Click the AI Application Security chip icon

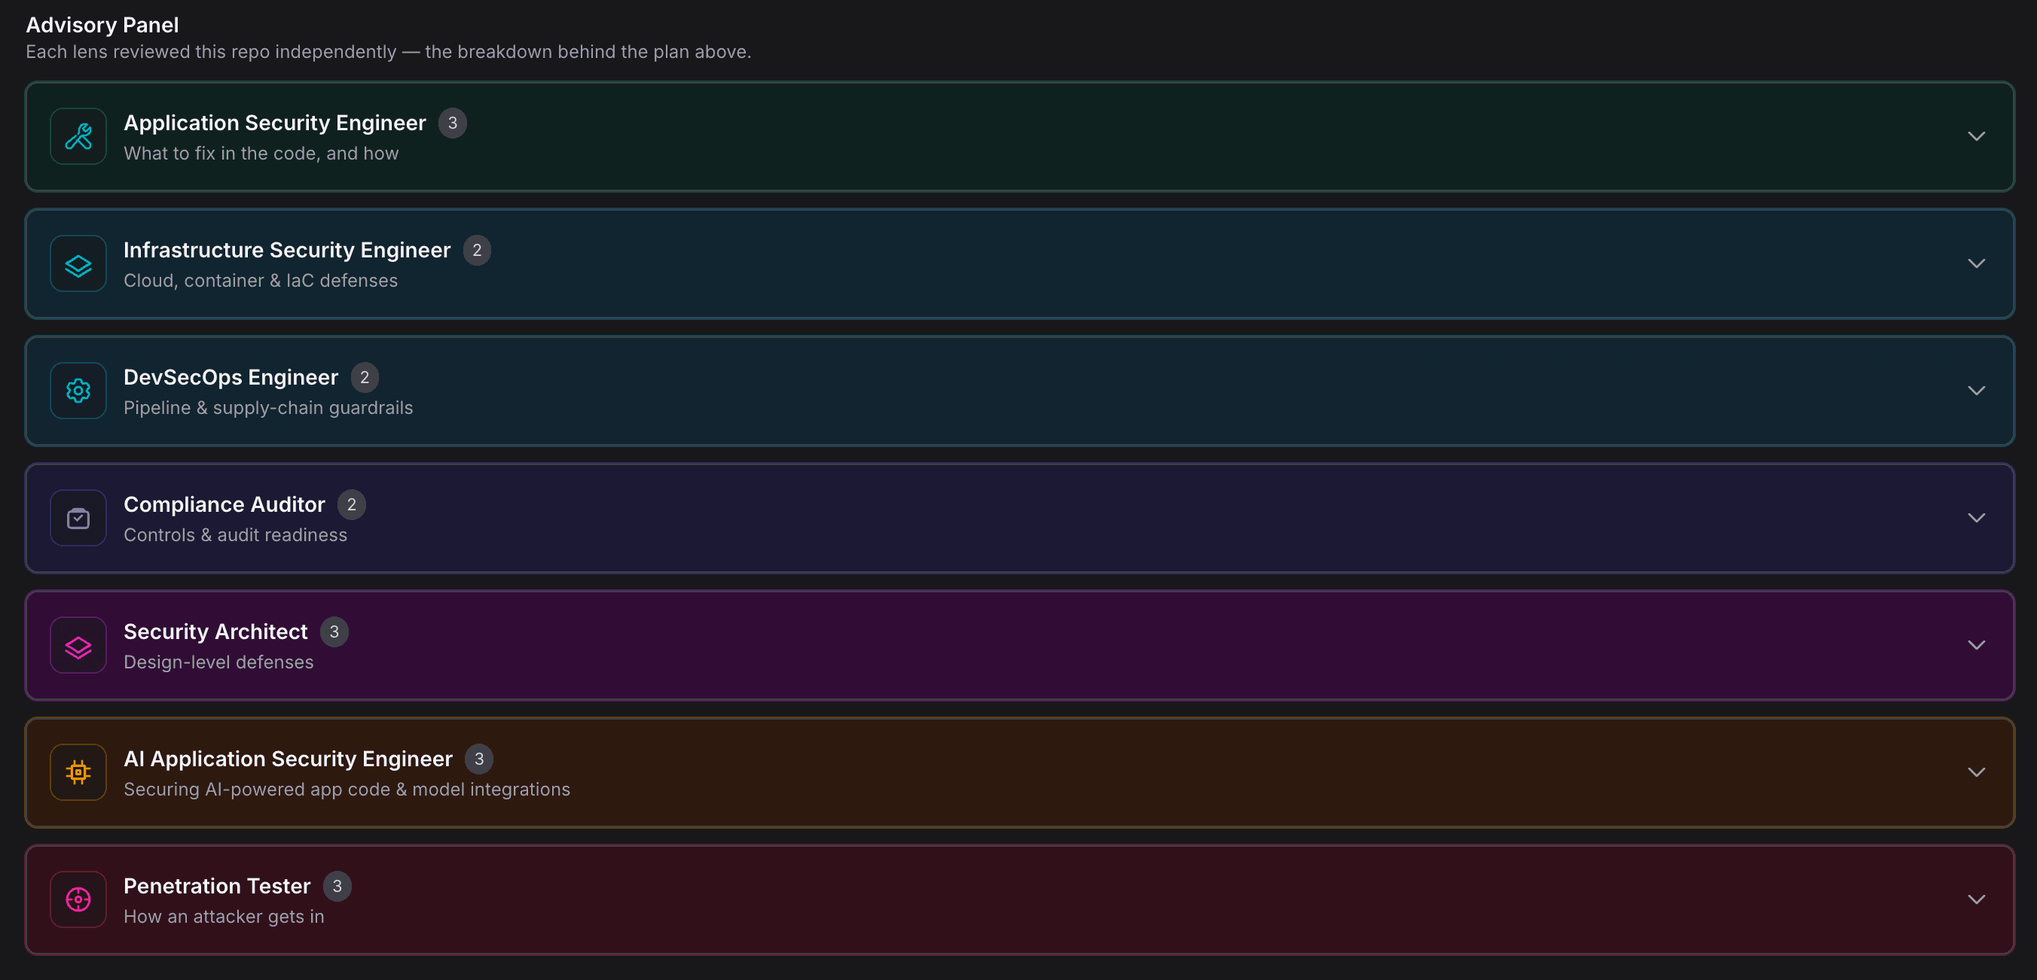click(x=78, y=773)
